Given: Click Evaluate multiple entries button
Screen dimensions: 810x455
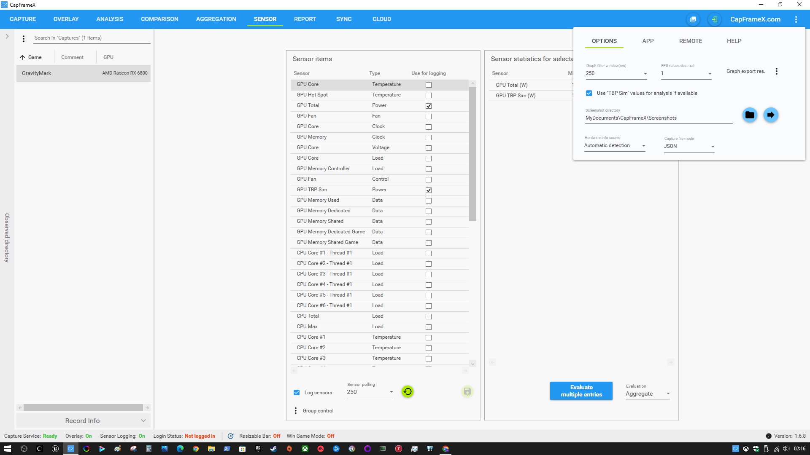Looking at the screenshot, I should 581,391.
